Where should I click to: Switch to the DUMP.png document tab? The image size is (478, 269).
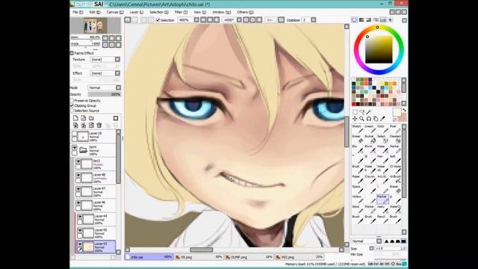pyautogui.click(x=249, y=257)
